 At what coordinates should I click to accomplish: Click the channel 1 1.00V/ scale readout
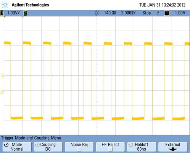click(13, 13)
